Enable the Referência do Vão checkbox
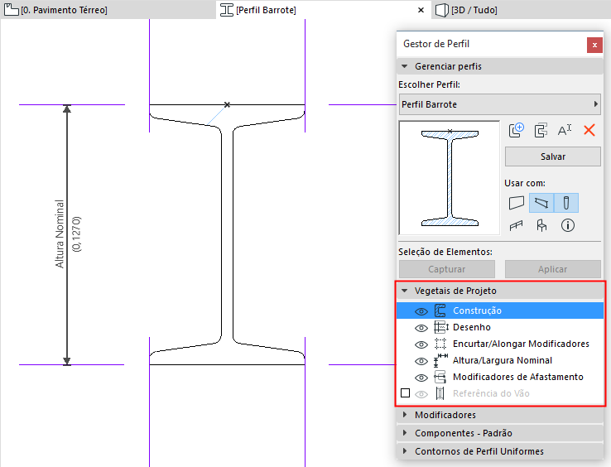The width and height of the screenshot is (611, 467). 405,393
